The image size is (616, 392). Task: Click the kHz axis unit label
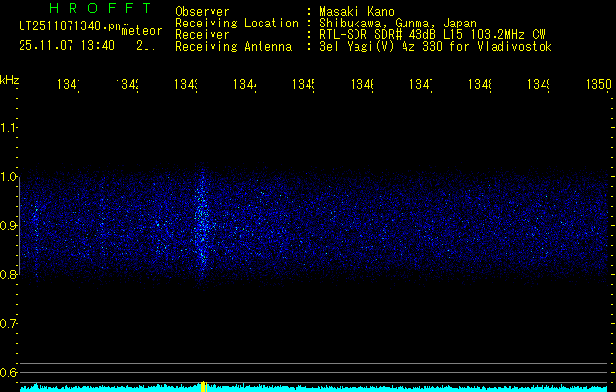point(10,79)
